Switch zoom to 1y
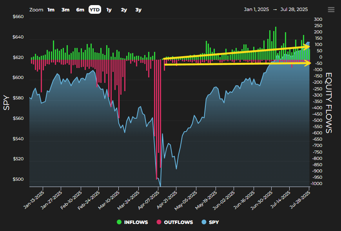This screenshot has width=341, height=231. tap(109, 10)
